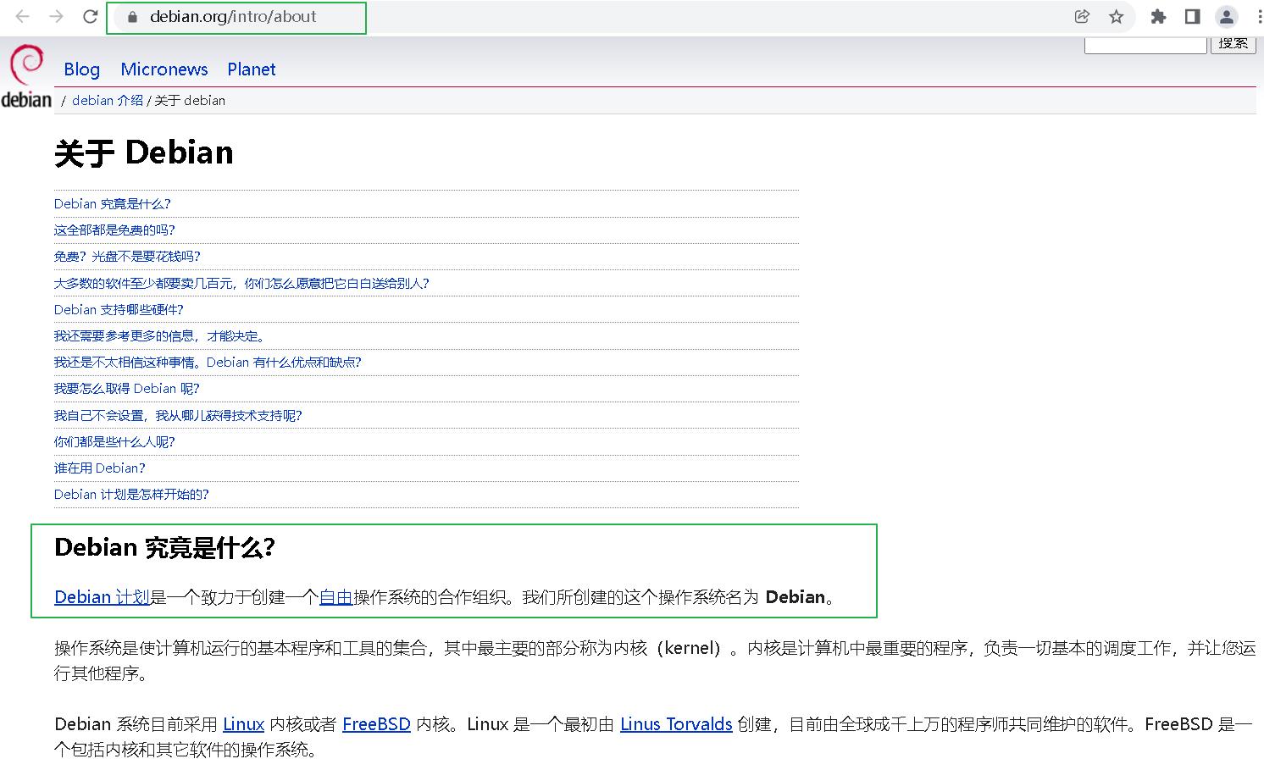Open the Micronews navigation item
Screen dimensions: 1264x781
pyautogui.click(x=164, y=69)
